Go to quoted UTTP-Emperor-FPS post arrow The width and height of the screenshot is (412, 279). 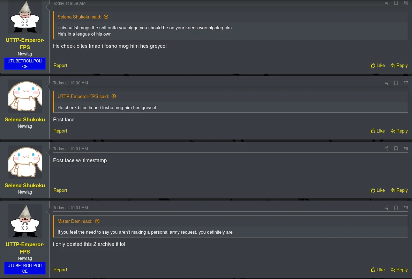pos(114,96)
